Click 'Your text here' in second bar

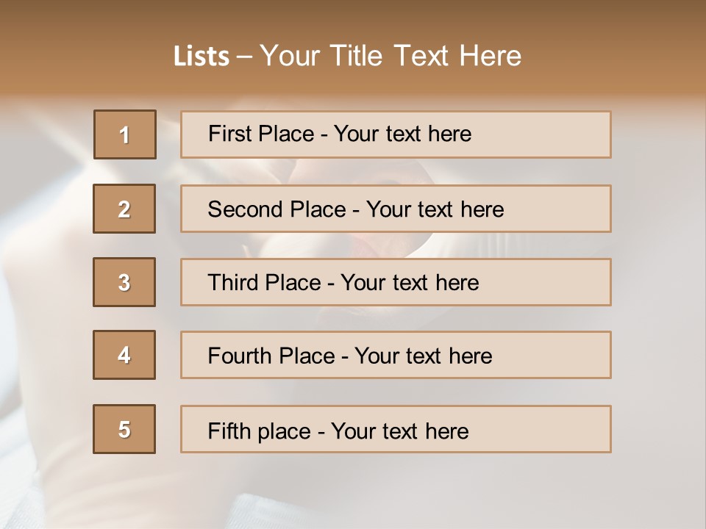(x=435, y=209)
